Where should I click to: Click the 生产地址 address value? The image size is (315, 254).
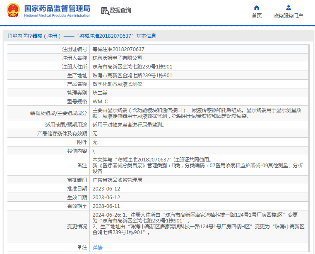point(132,76)
